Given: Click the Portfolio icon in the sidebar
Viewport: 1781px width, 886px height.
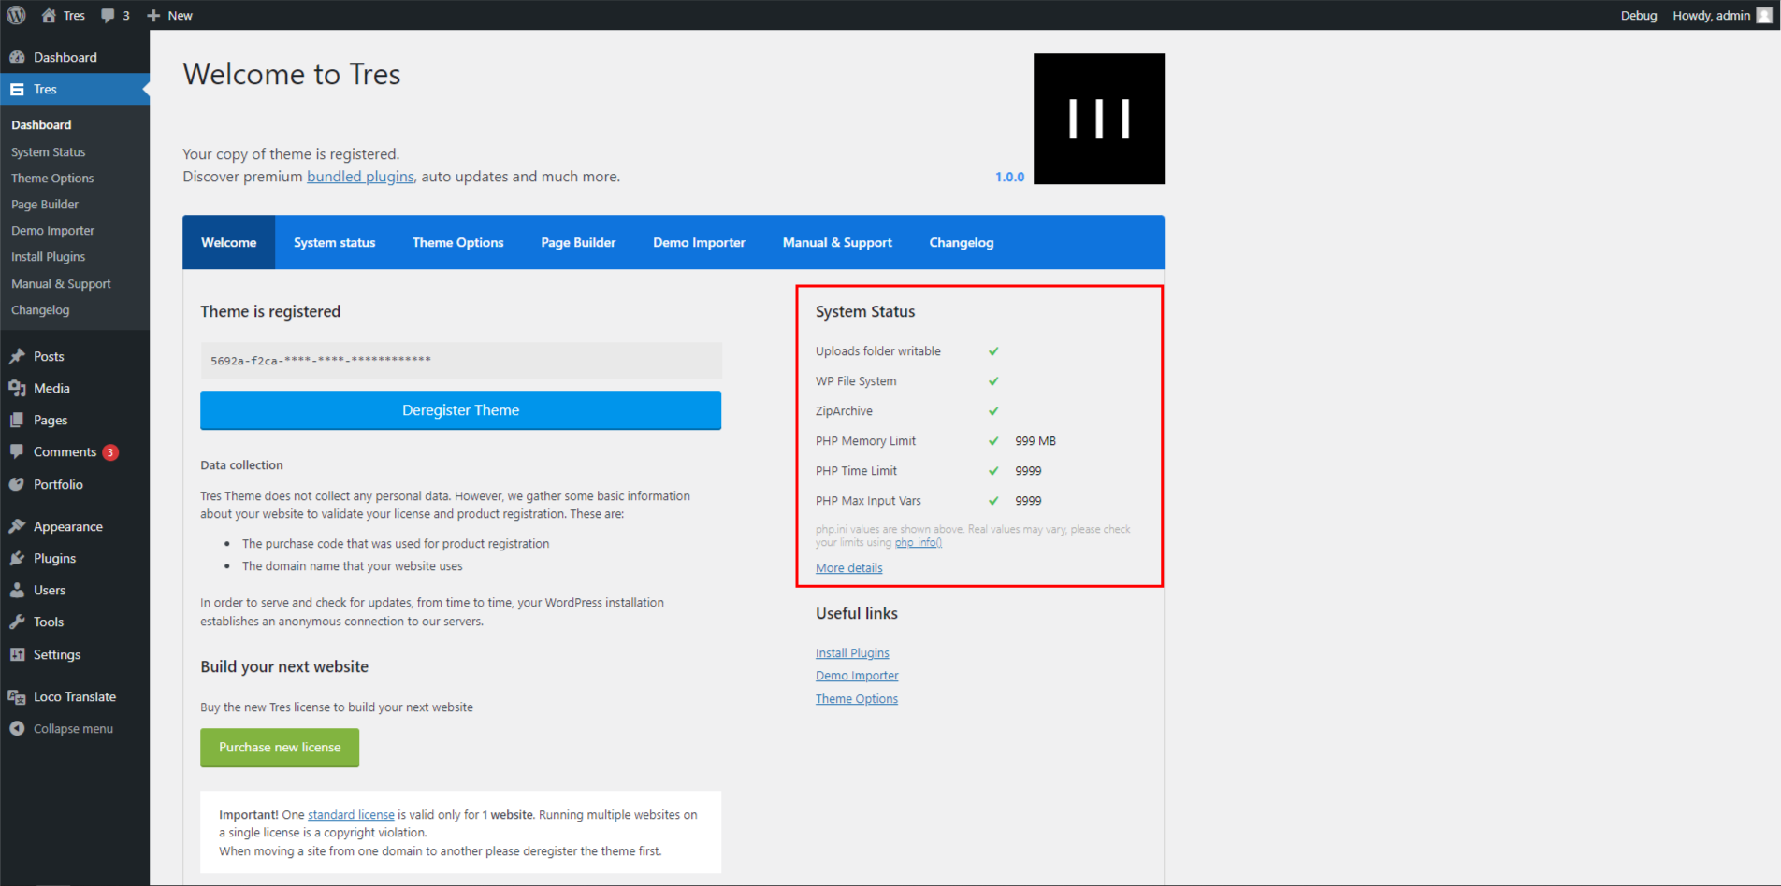Looking at the screenshot, I should point(17,484).
